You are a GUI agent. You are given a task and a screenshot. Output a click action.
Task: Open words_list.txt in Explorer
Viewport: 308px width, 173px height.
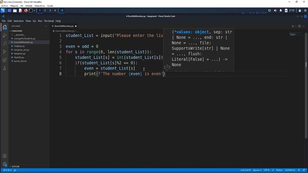20,61
